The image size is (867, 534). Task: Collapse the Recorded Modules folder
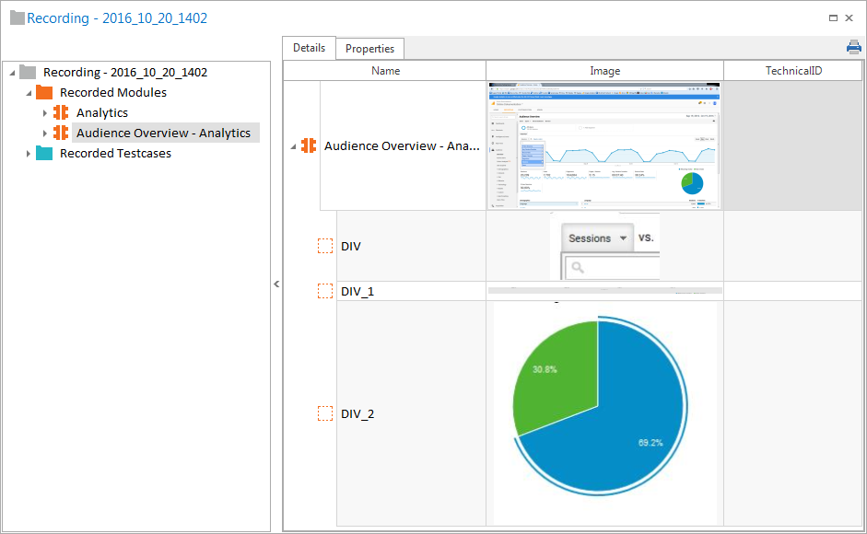29,93
